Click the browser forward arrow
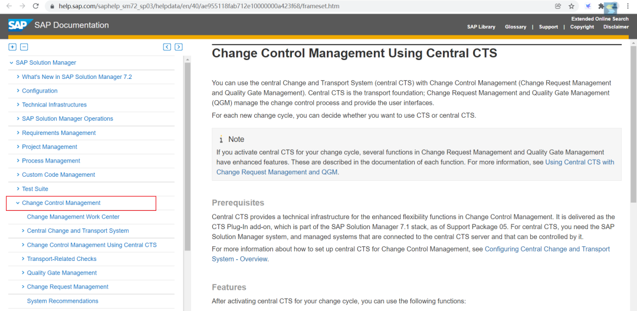Viewport: 637px width, 311px height. (22, 6)
